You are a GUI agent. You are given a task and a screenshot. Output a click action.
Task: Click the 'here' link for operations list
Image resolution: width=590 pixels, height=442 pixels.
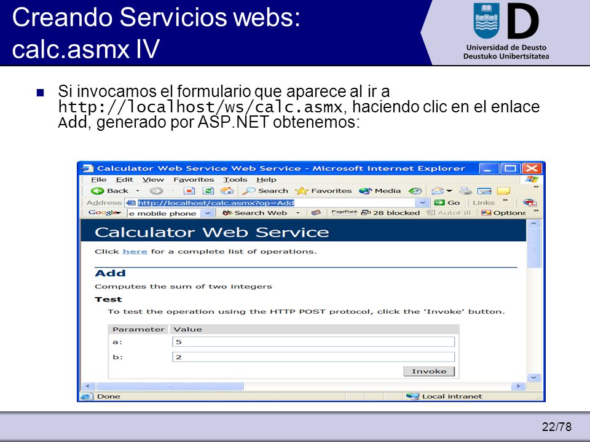point(135,252)
